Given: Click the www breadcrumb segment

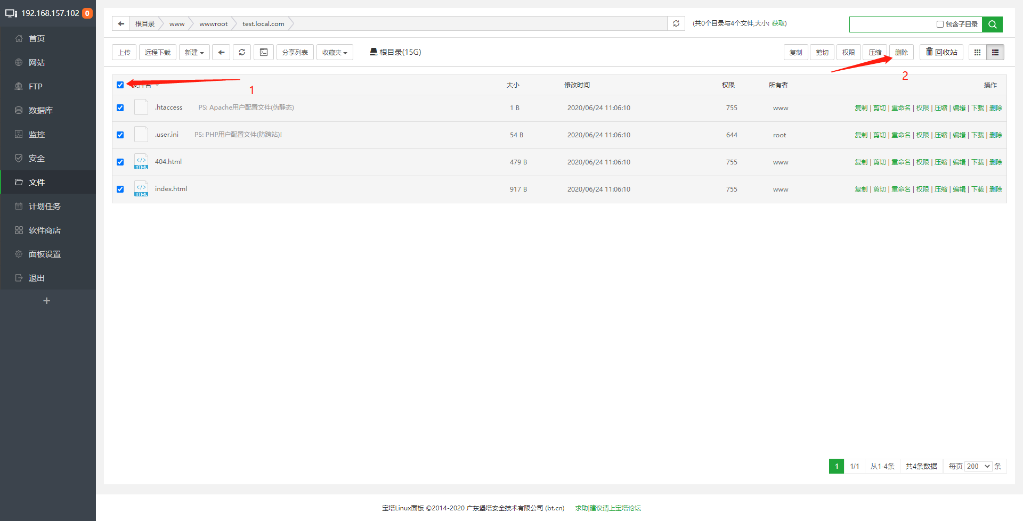Looking at the screenshot, I should (x=177, y=24).
